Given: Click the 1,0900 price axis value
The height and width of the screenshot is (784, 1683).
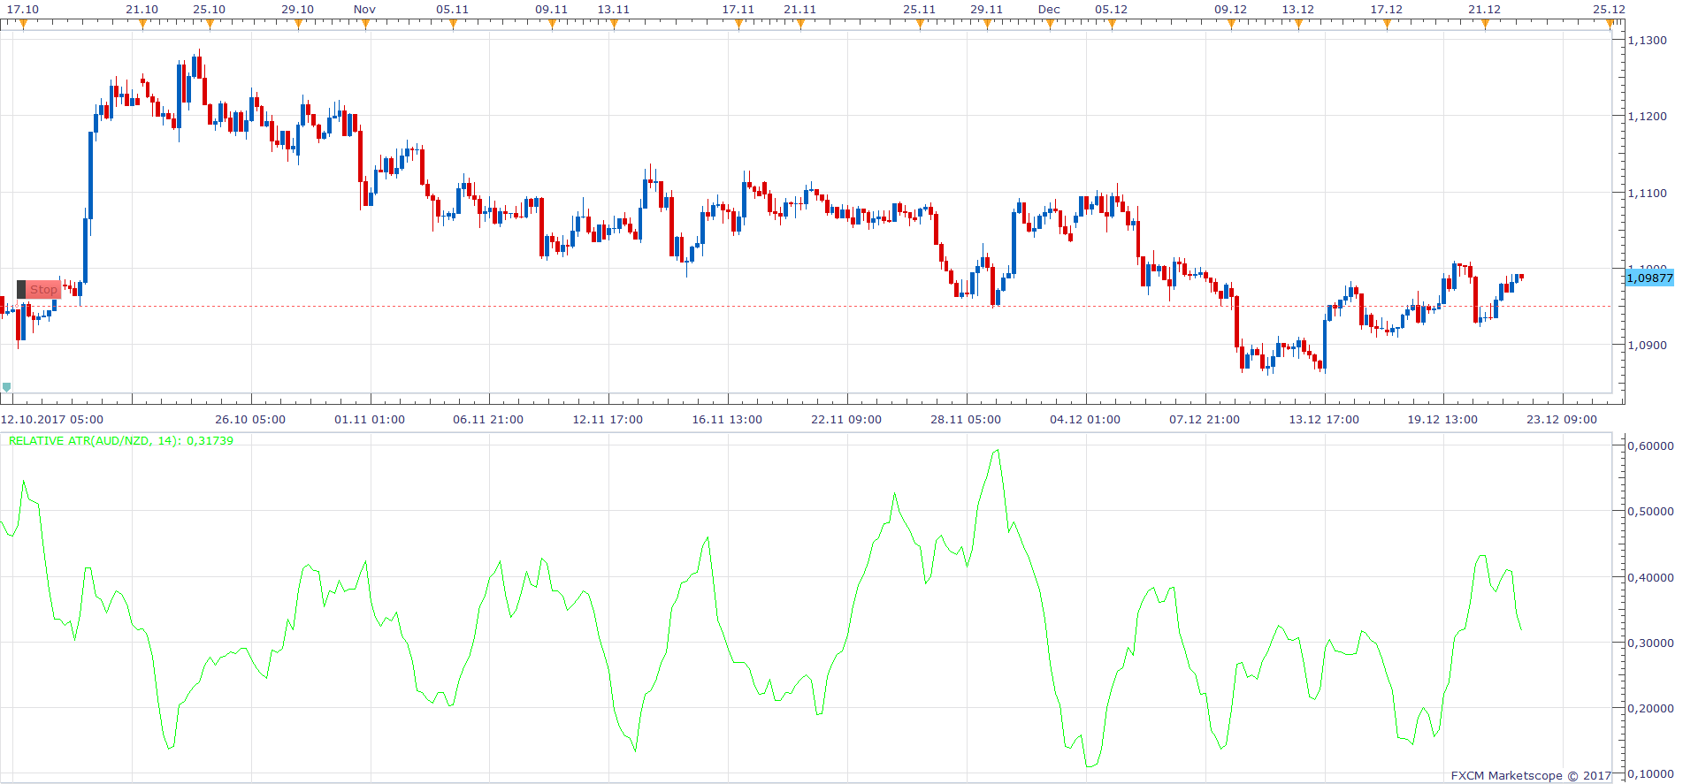Looking at the screenshot, I should 1648,345.
